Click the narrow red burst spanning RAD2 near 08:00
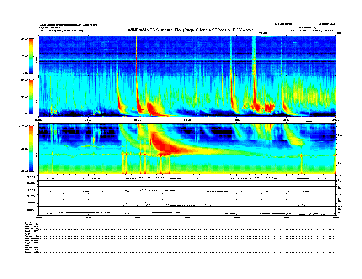The image size is (362, 279). pyautogui.click(x=136, y=55)
